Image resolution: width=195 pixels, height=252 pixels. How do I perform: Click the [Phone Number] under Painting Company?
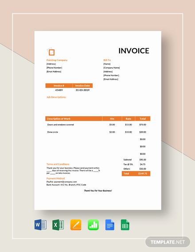tap(55, 68)
